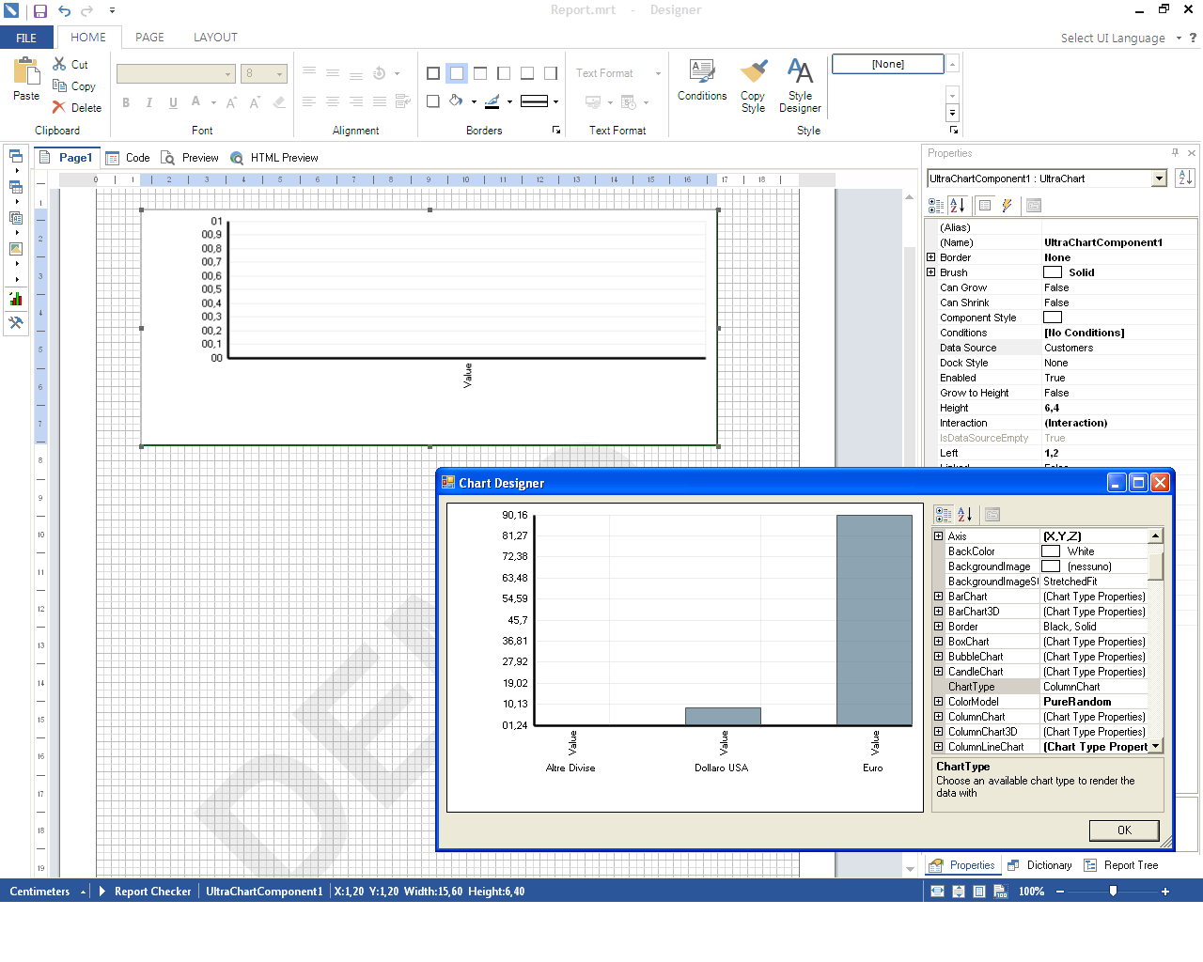Expand the ColorModel node in Chart Designer
1203x962 pixels.
[938, 702]
